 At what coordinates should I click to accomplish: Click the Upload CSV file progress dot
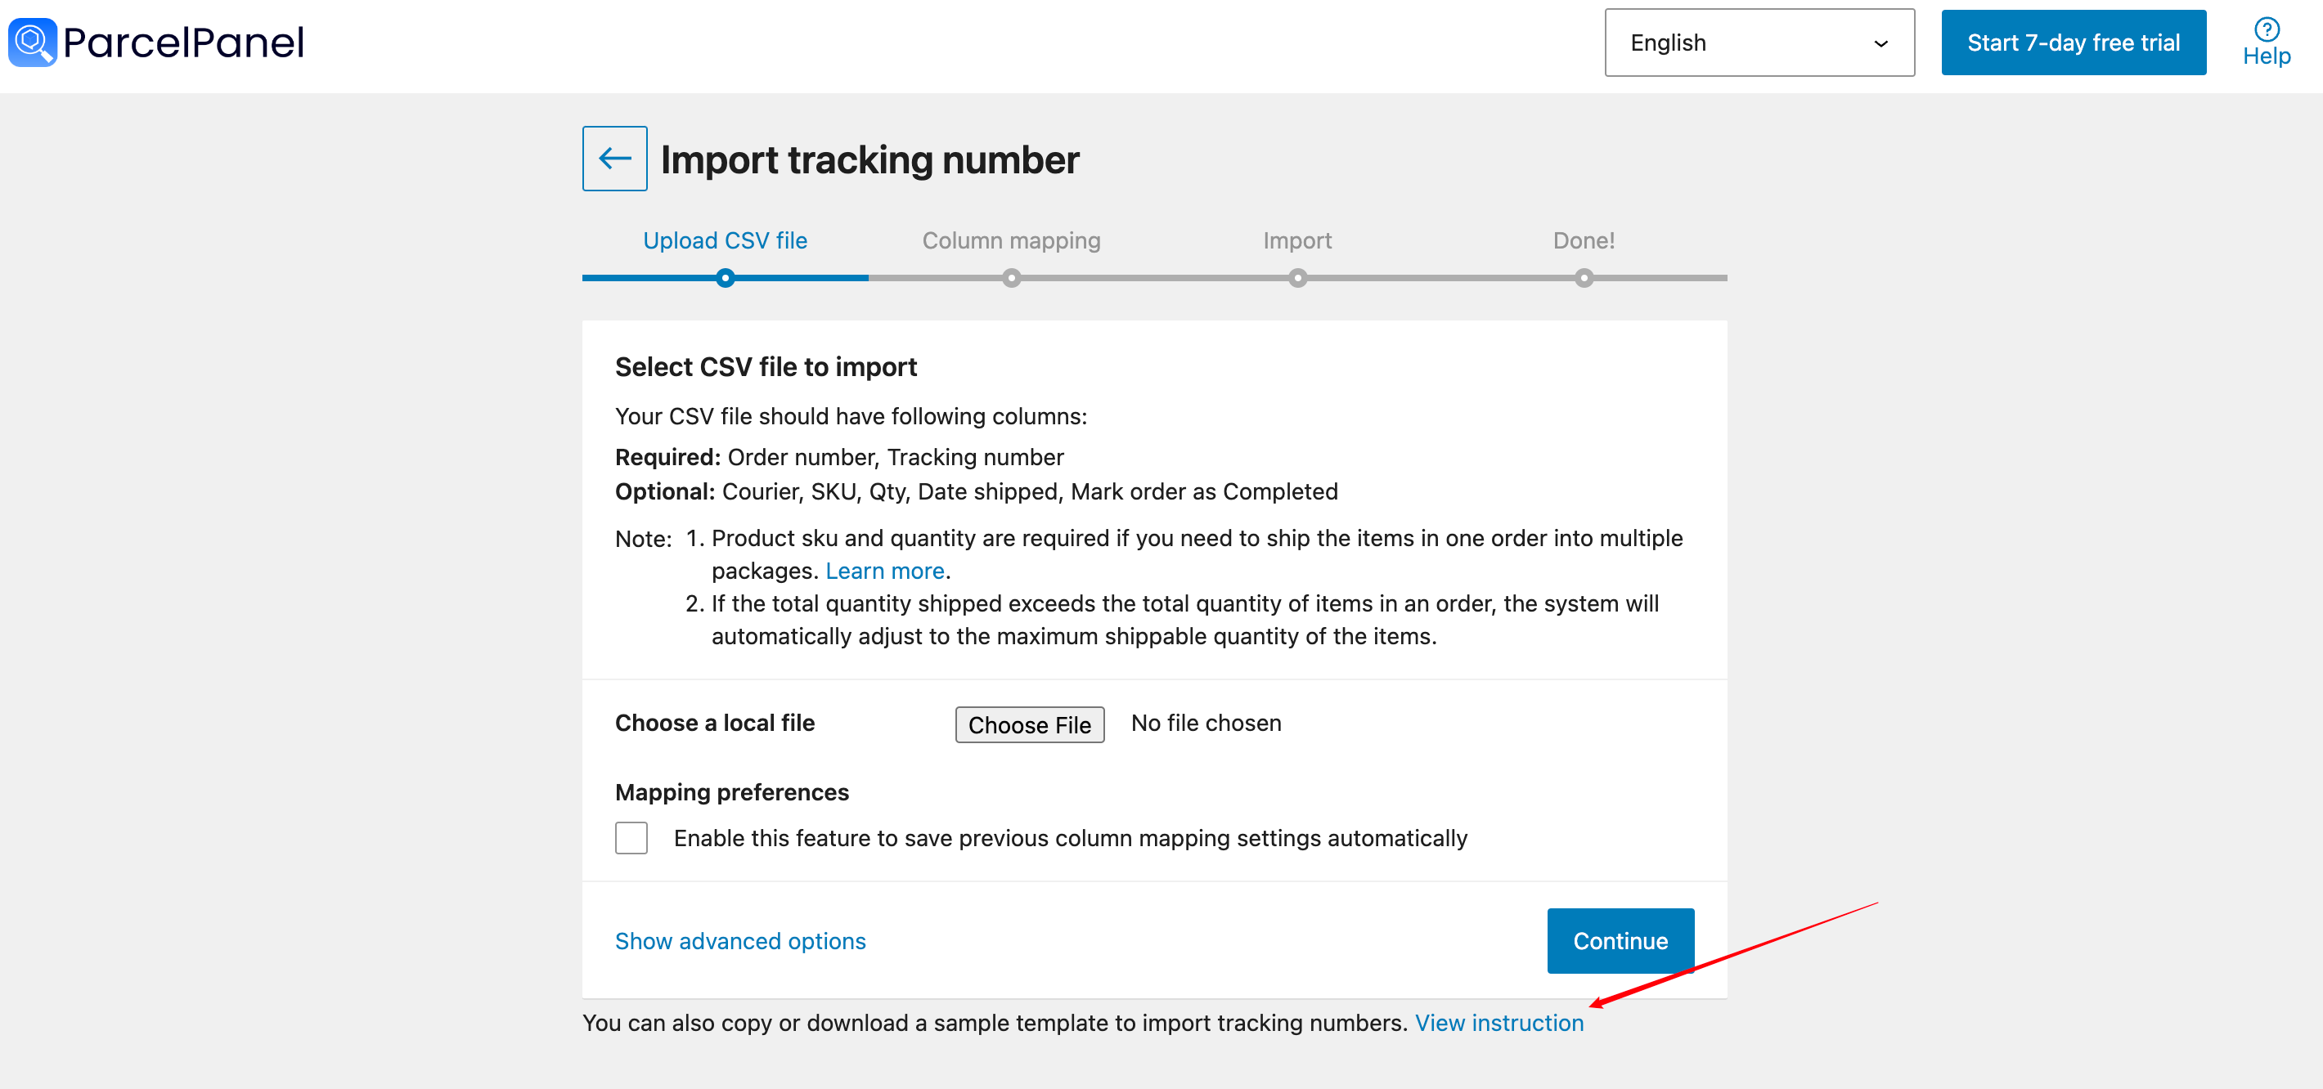click(725, 278)
